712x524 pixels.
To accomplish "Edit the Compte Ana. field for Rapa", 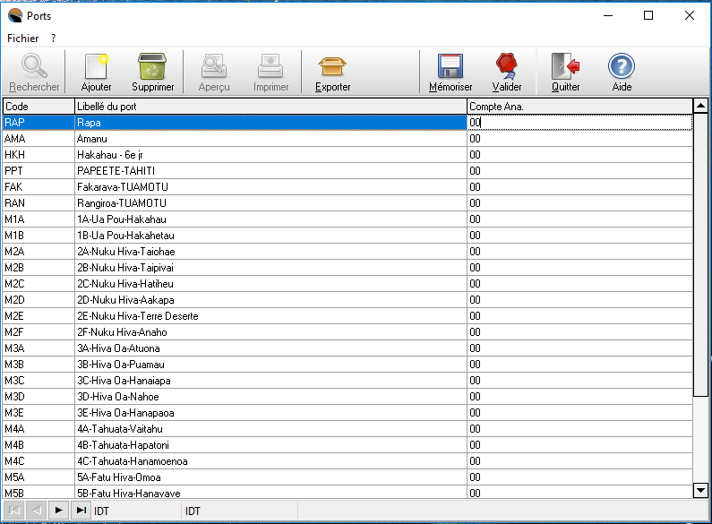I will [x=579, y=123].
